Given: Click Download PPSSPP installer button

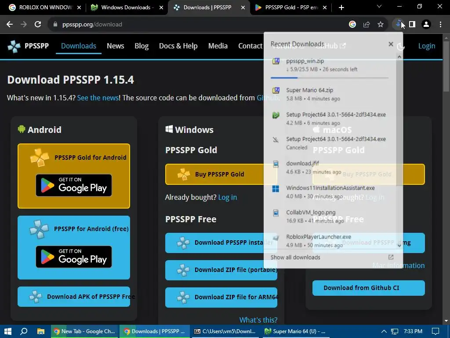Looking at the screenshot, I should (x=221, y=243).
